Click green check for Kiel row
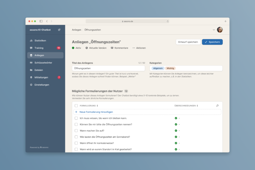This screenshot has height=170, width=255. pyautogui.click(x=176, y=149)
